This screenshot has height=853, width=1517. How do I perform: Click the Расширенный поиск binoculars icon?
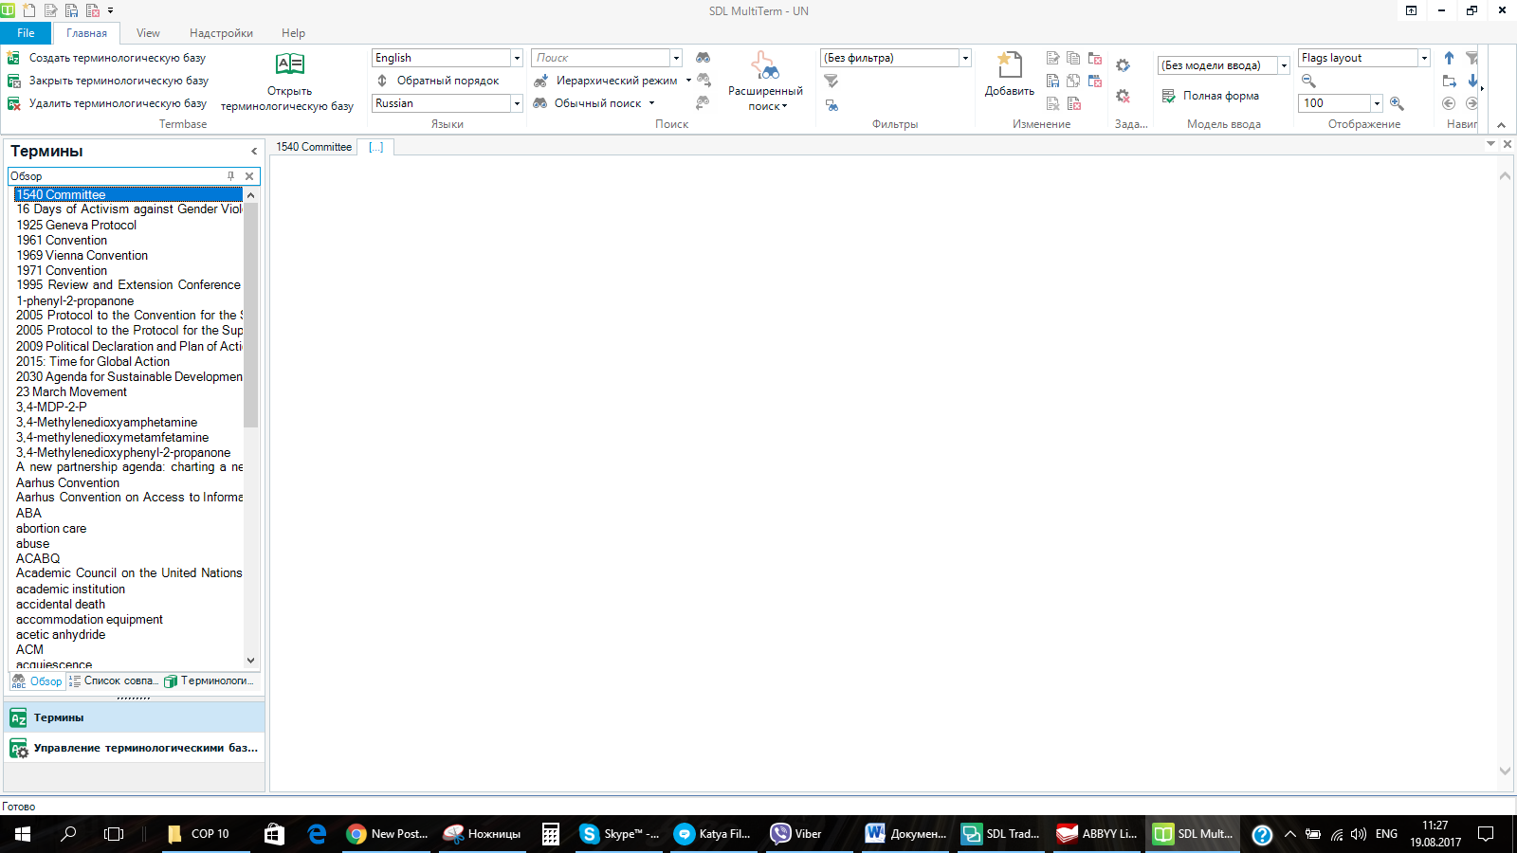765,66
